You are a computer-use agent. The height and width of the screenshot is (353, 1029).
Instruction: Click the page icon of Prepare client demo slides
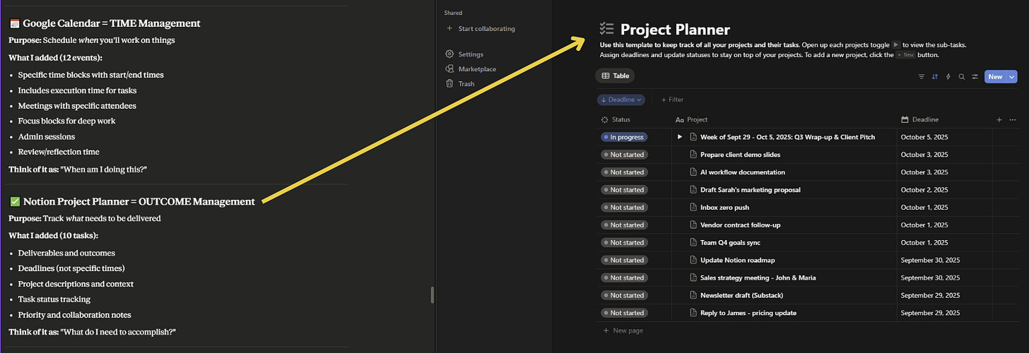tap(693, 155)
